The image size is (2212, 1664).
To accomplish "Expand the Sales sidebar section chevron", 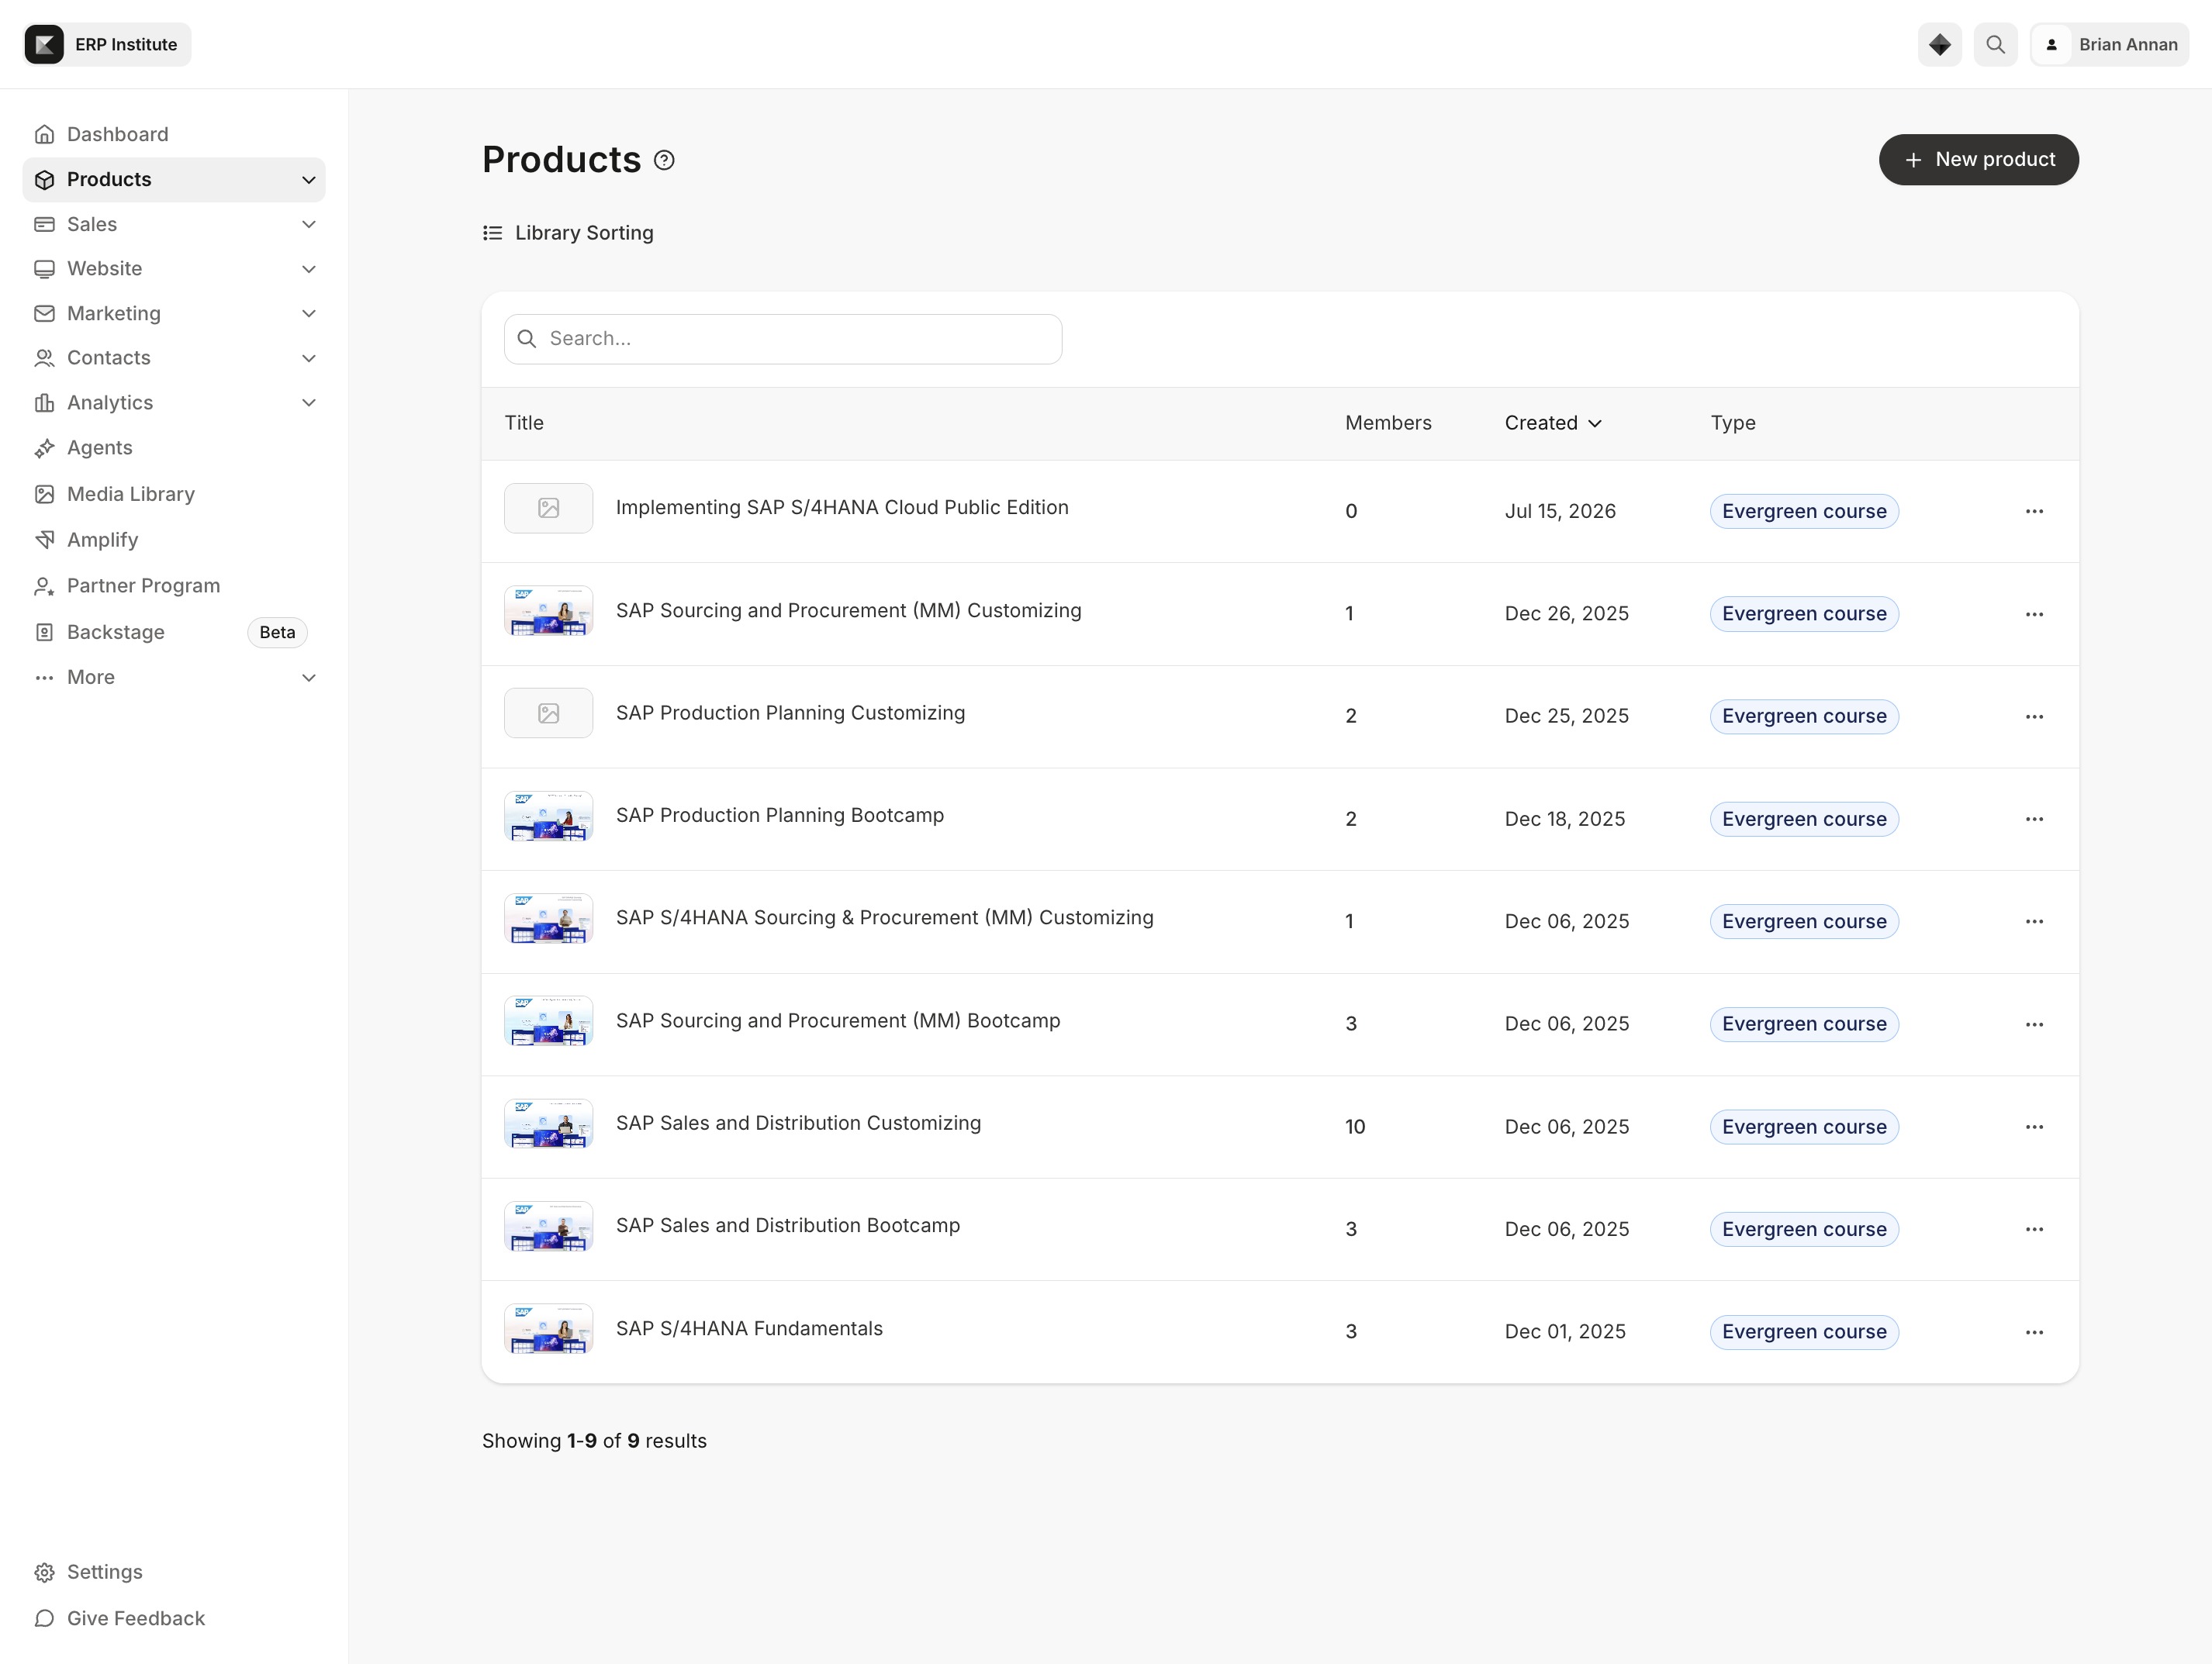I will 309,225.
